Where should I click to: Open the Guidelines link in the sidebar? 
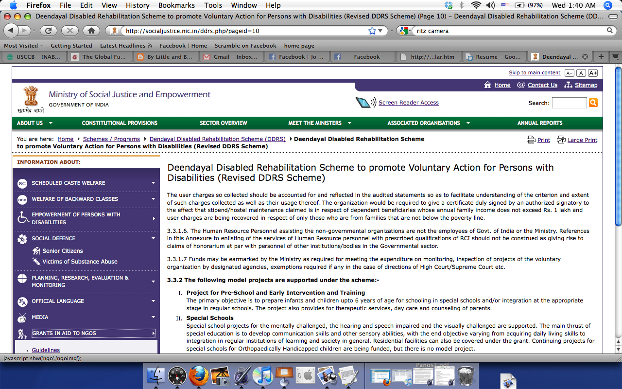pos(46,350)
